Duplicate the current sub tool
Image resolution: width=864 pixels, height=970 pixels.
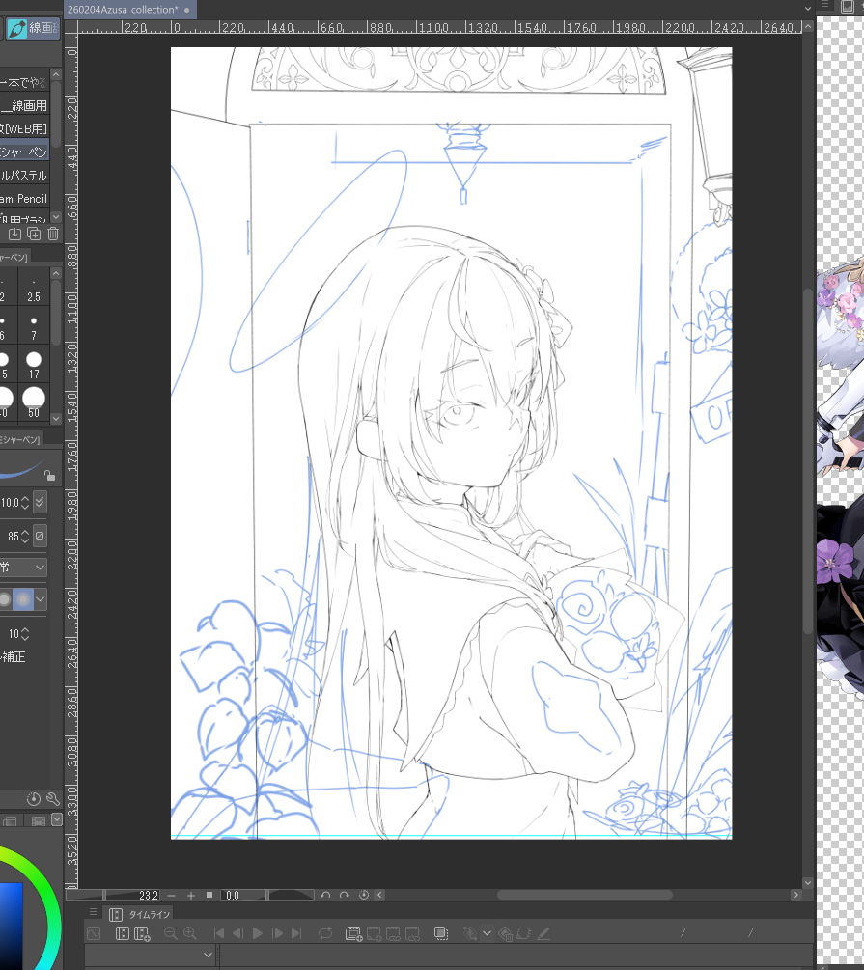coord(34,235)
